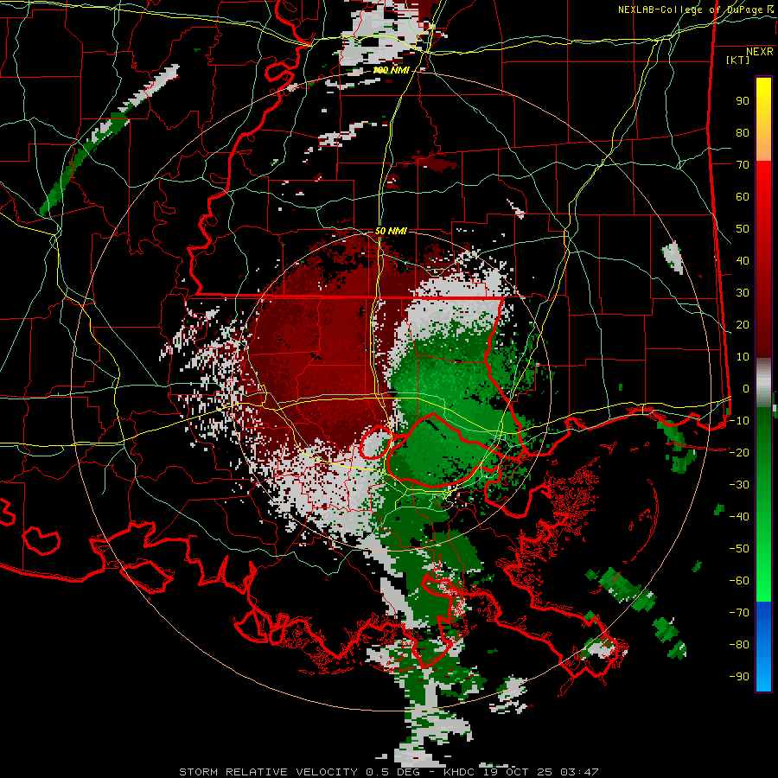The width and height of the screenshot is (778, 778).
Task: Click the 20 value on the velocity scale
Action: [x=743, y=325]
